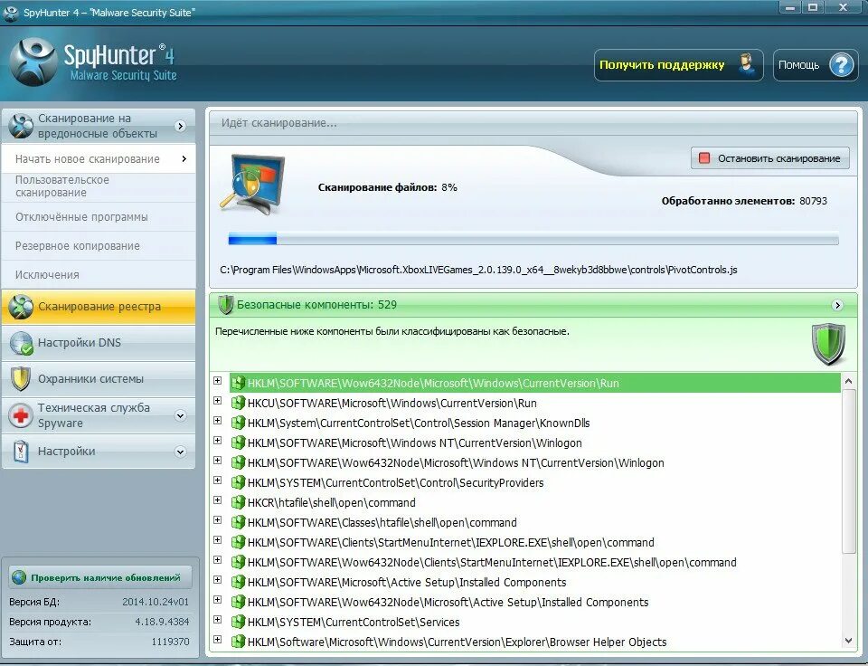Expand the HKCU CurrentVersion\Run tree node

pos(218,401)
